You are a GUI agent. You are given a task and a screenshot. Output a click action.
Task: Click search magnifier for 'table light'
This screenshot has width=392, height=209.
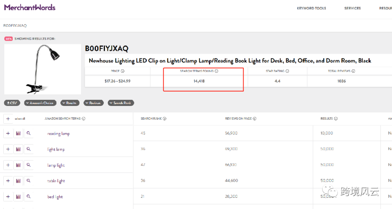pyautogui.click(x=29, y=181)
